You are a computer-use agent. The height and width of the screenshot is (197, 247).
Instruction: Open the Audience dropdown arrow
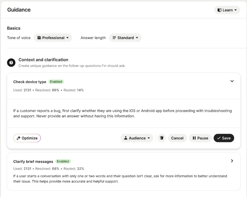[x=149, y=138]
